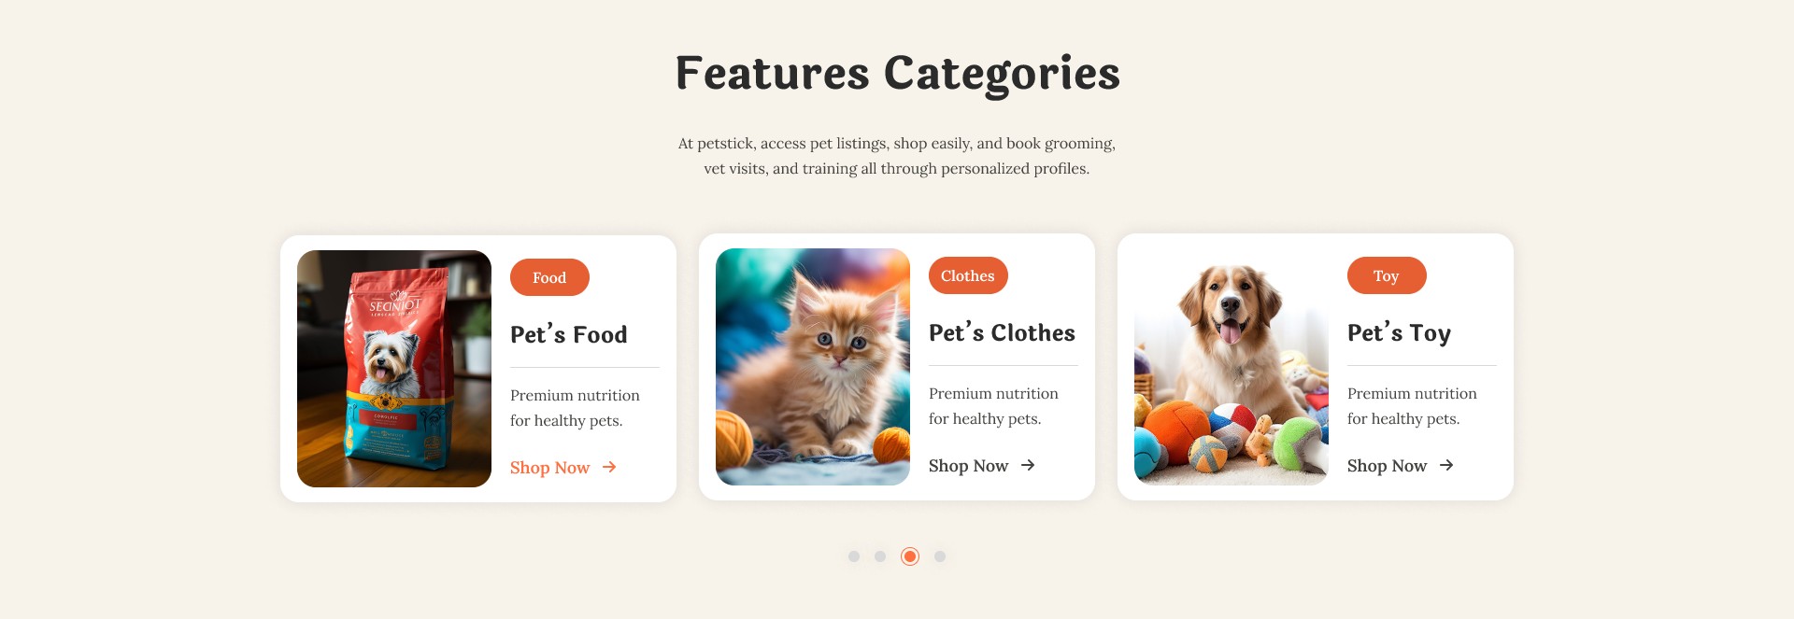This screenshot has width=1794, height=619.
Task: Click the Toy category tag
Action: [x=1387, y=275]
